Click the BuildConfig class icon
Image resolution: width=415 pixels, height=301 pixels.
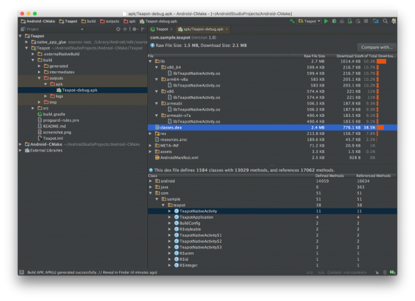[x=176, y=223]
